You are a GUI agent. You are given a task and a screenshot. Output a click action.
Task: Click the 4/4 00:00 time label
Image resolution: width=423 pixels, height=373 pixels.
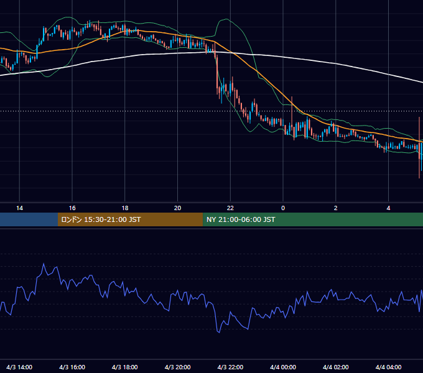tap(283, 367)
